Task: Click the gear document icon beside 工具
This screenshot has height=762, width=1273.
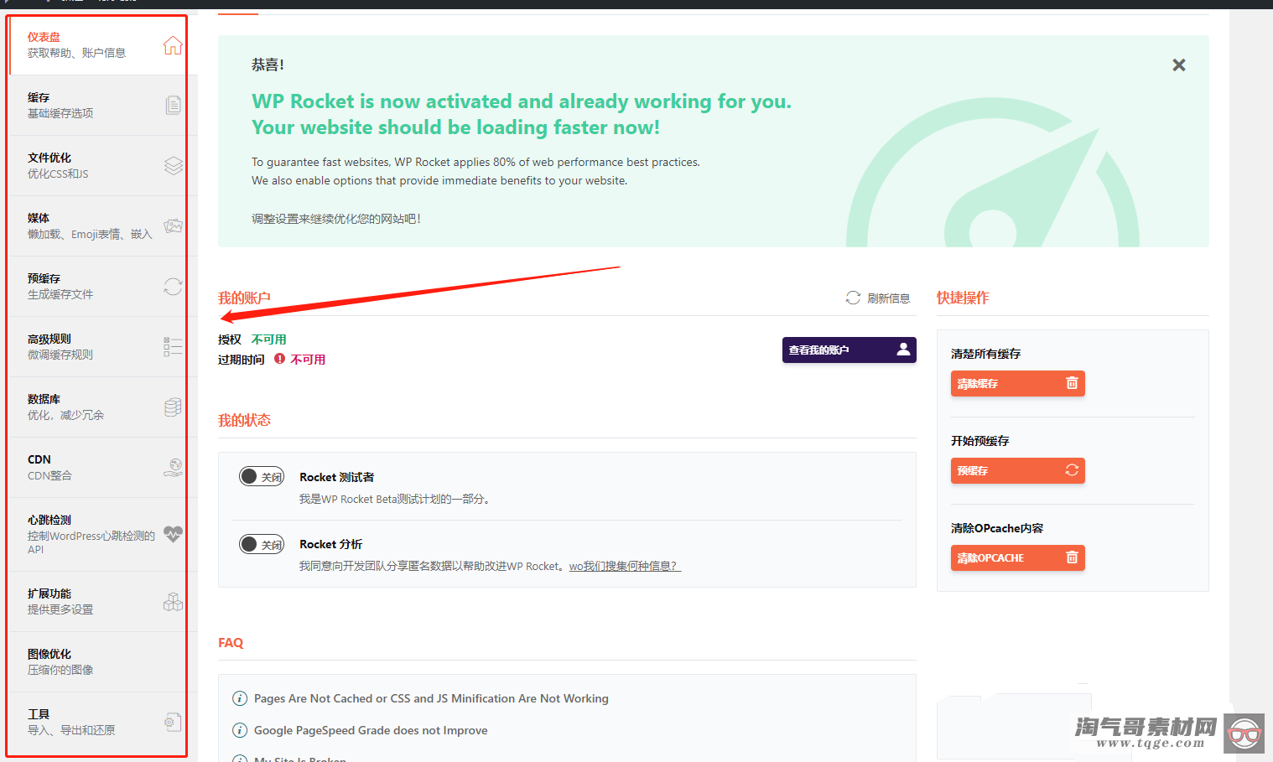Action: 173,722
